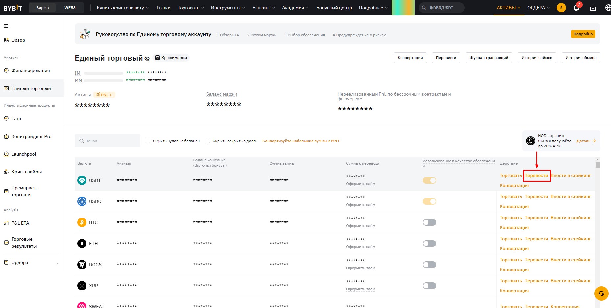
Task: Click the download app icon in header
Action: click(593, 8)
